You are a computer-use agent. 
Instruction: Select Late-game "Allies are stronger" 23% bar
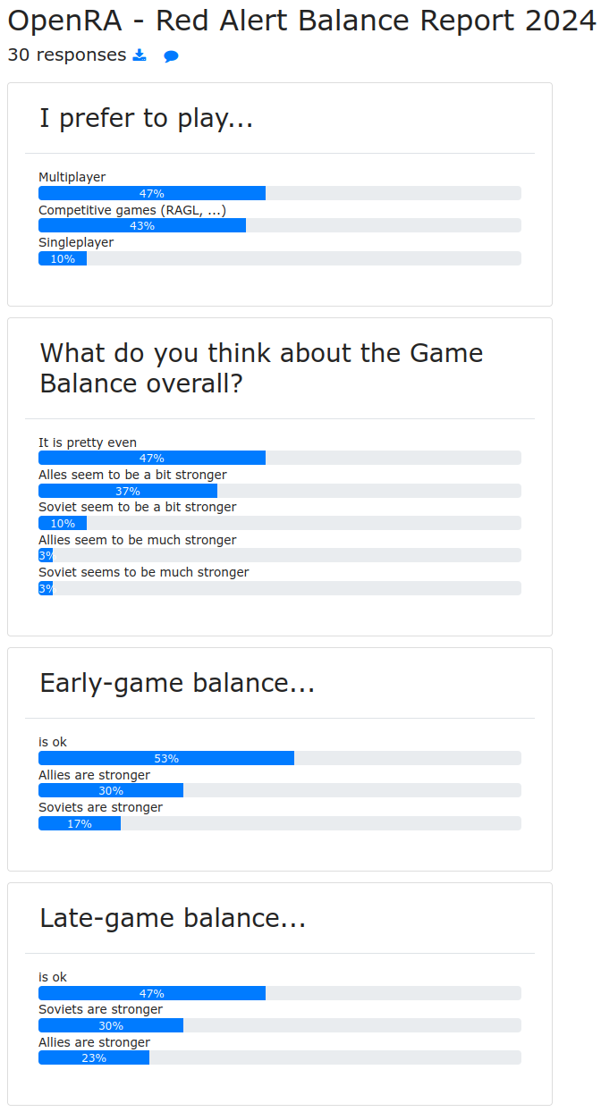(x=94, y=1057)
